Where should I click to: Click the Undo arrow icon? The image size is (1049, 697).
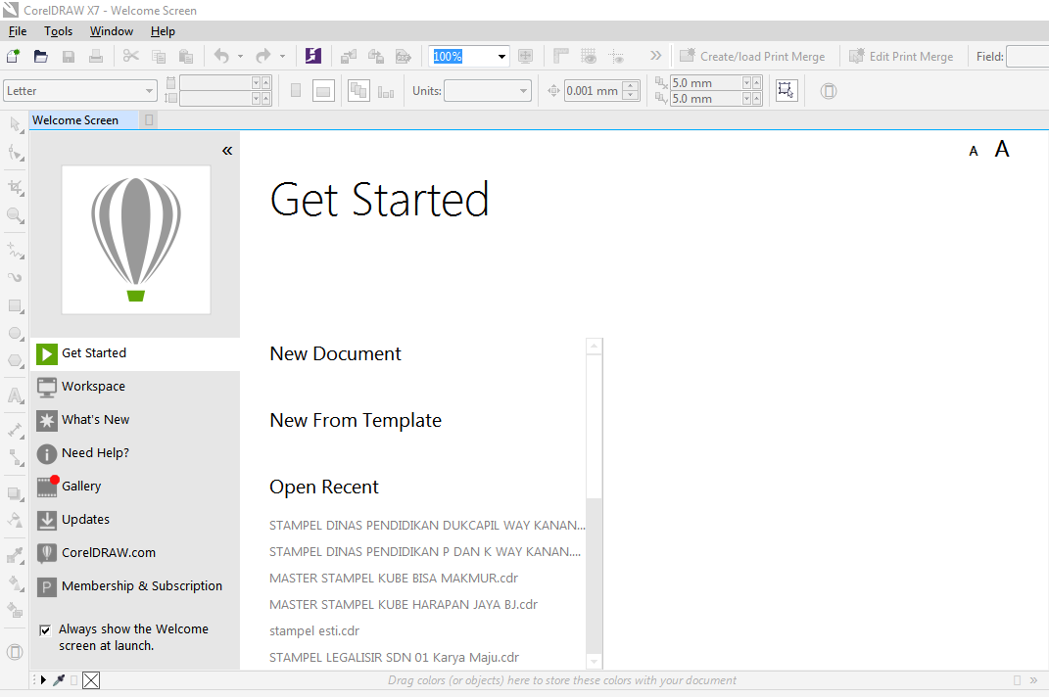pos(221,56)
